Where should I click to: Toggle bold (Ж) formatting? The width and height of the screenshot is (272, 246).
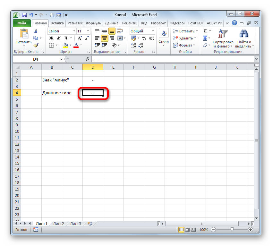pyautogui.click(x=51, y=38)
